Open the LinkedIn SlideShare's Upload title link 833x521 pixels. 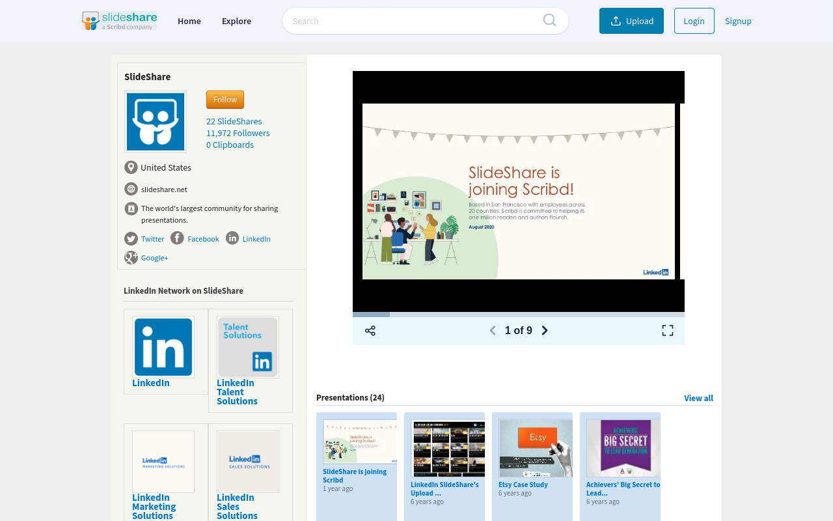tap(444, 488)
